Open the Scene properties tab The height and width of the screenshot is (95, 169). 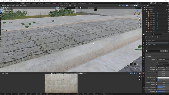click(x=143, y=48)
